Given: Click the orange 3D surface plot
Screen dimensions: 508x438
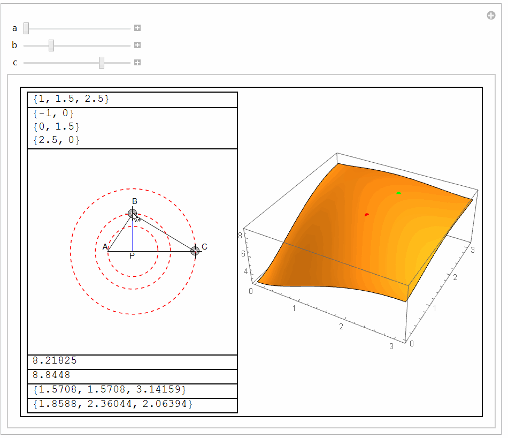Looking at the screenshot, I should tap(365, 232).
